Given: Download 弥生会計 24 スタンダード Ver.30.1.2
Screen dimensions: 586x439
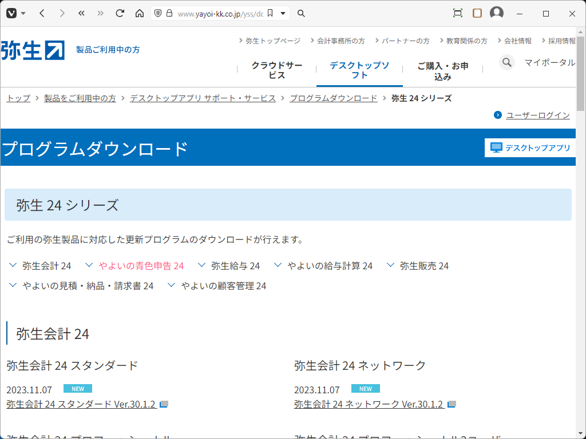Looking at the screenshot, I should (x=81, y=404).
